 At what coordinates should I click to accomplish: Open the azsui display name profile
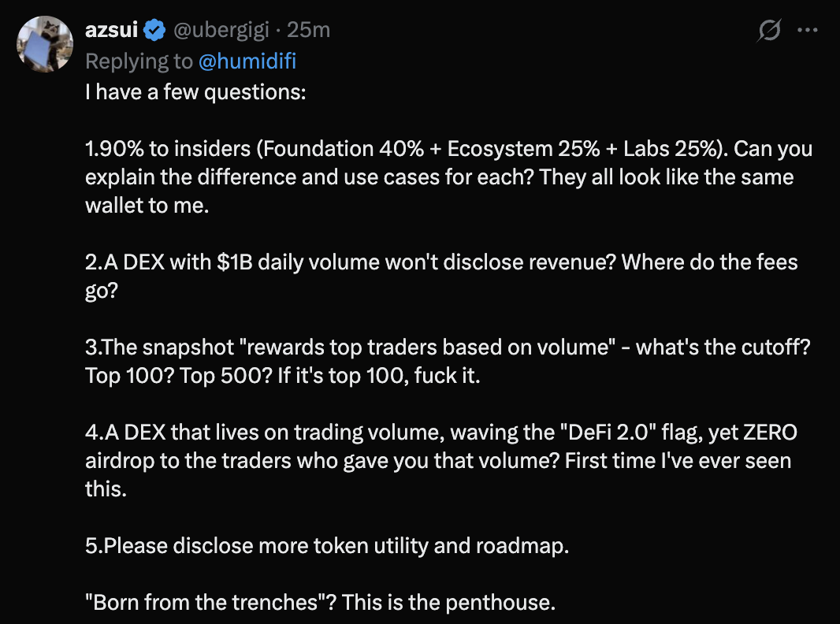coord(112,31)
